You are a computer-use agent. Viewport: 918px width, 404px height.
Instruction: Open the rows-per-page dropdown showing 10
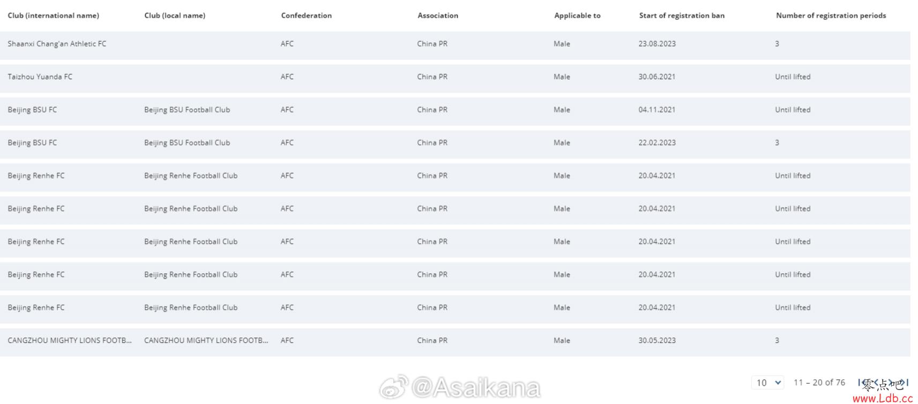tap(768, 383)
